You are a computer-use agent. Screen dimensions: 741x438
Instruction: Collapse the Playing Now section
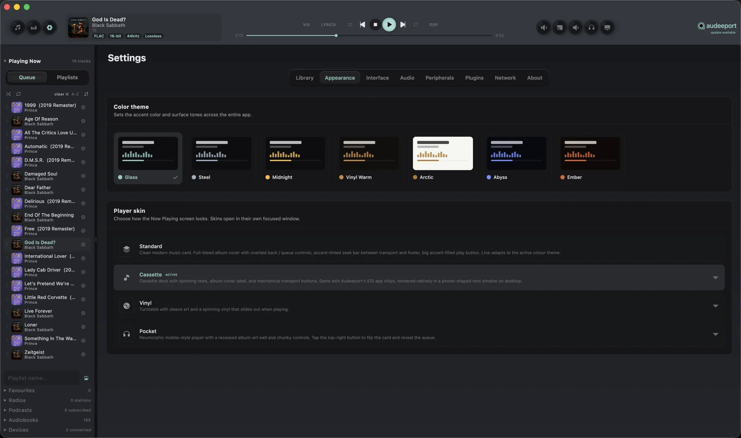click(5, 61)
